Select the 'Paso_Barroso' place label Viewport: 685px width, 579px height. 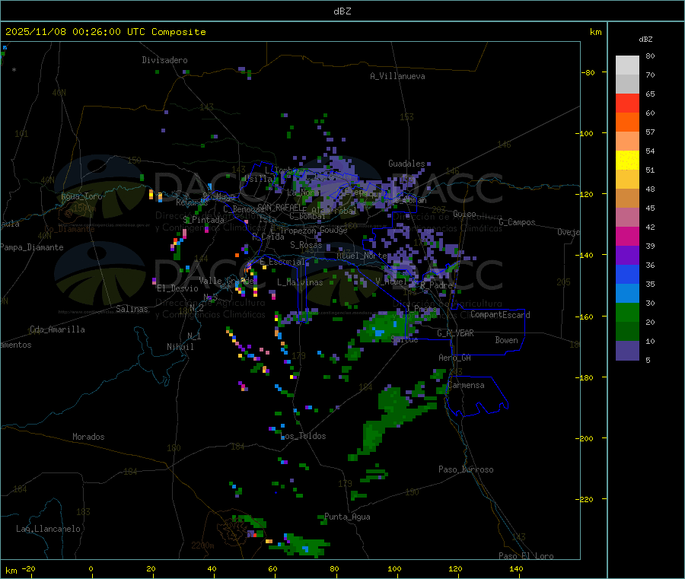(x=466, y=469)
